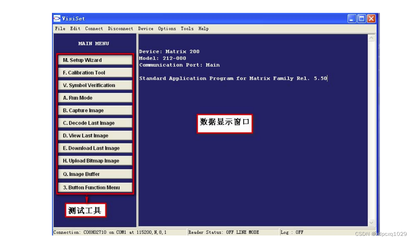The width and height of the screenshot is (412, 240).
Task: Open the Calibration Tool
Action: (x=95, y=72)
